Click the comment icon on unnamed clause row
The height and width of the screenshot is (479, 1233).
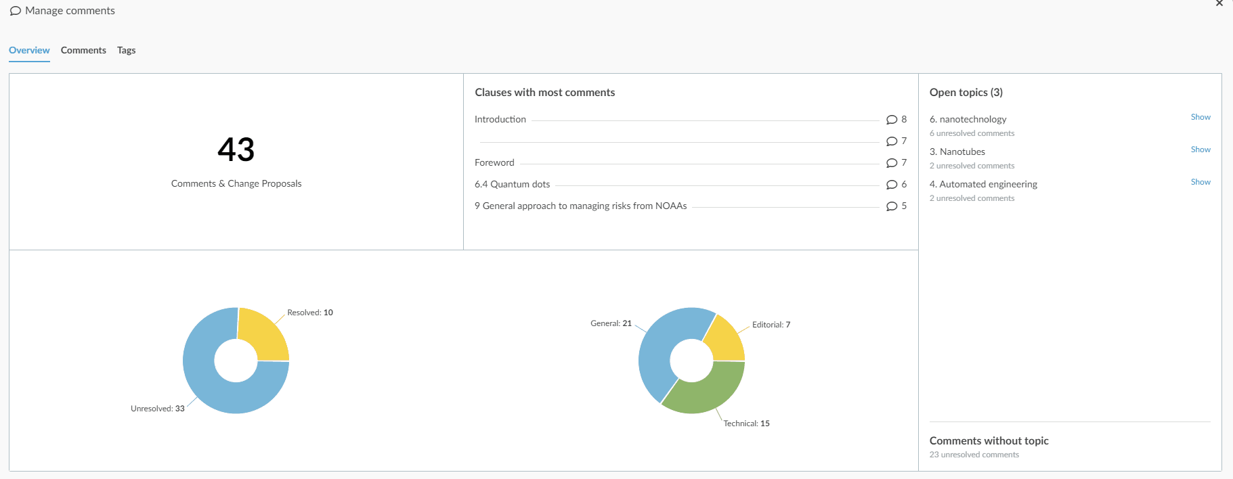[892, 141]
